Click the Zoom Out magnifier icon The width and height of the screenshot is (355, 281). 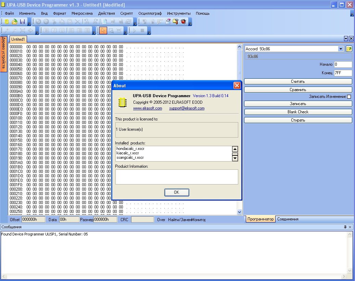coord(14,30)
